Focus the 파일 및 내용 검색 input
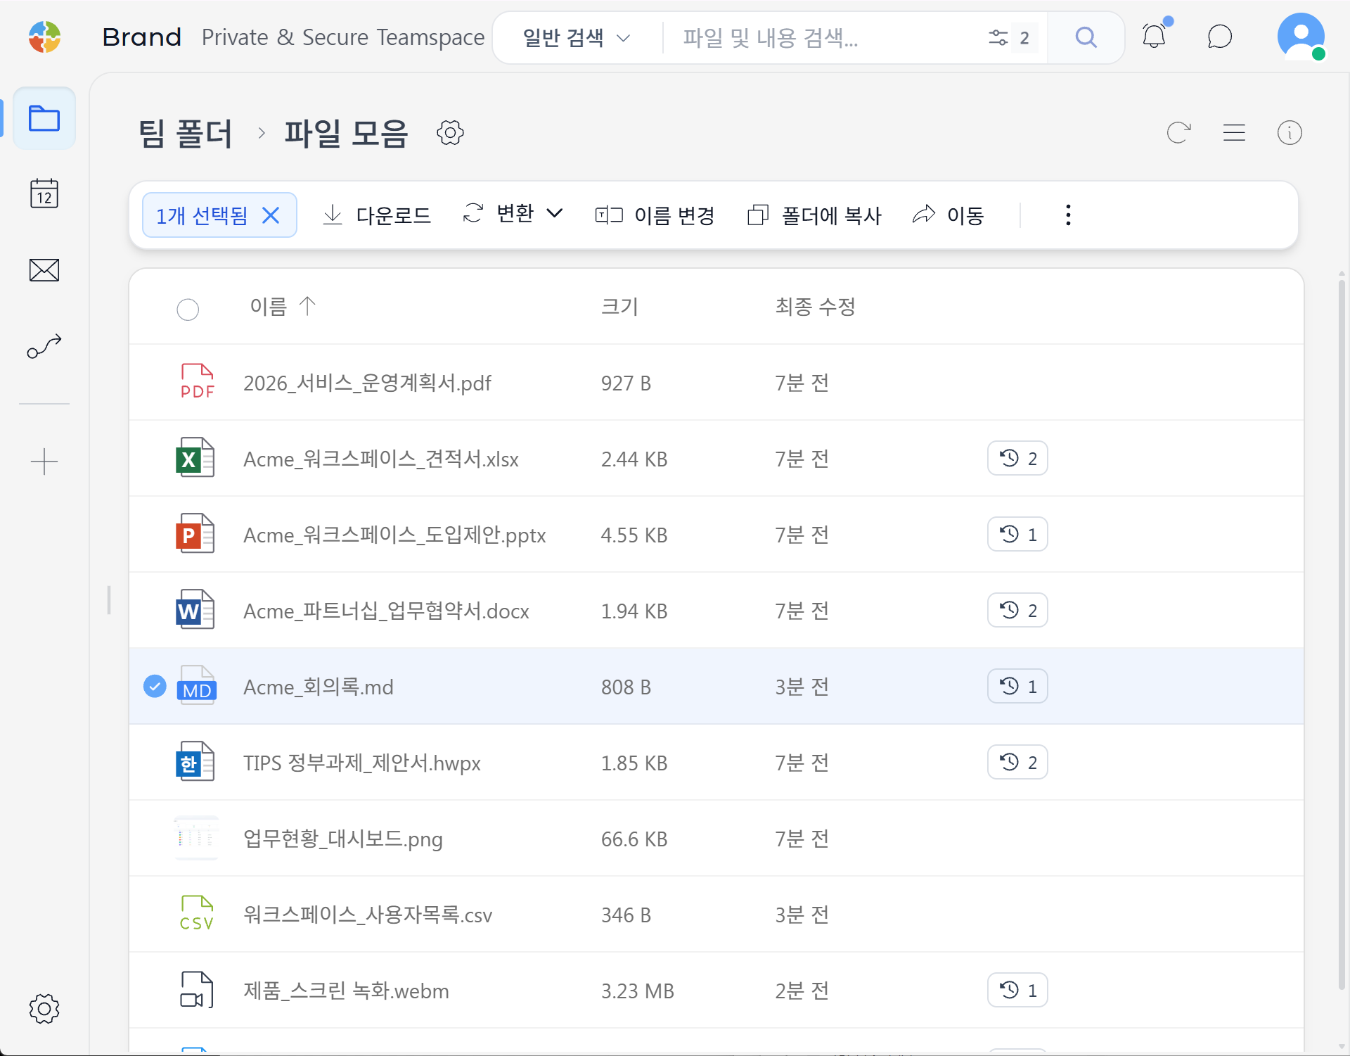Image resolution: width=1350 pixels, height=1056 pixels. point(823,37)
